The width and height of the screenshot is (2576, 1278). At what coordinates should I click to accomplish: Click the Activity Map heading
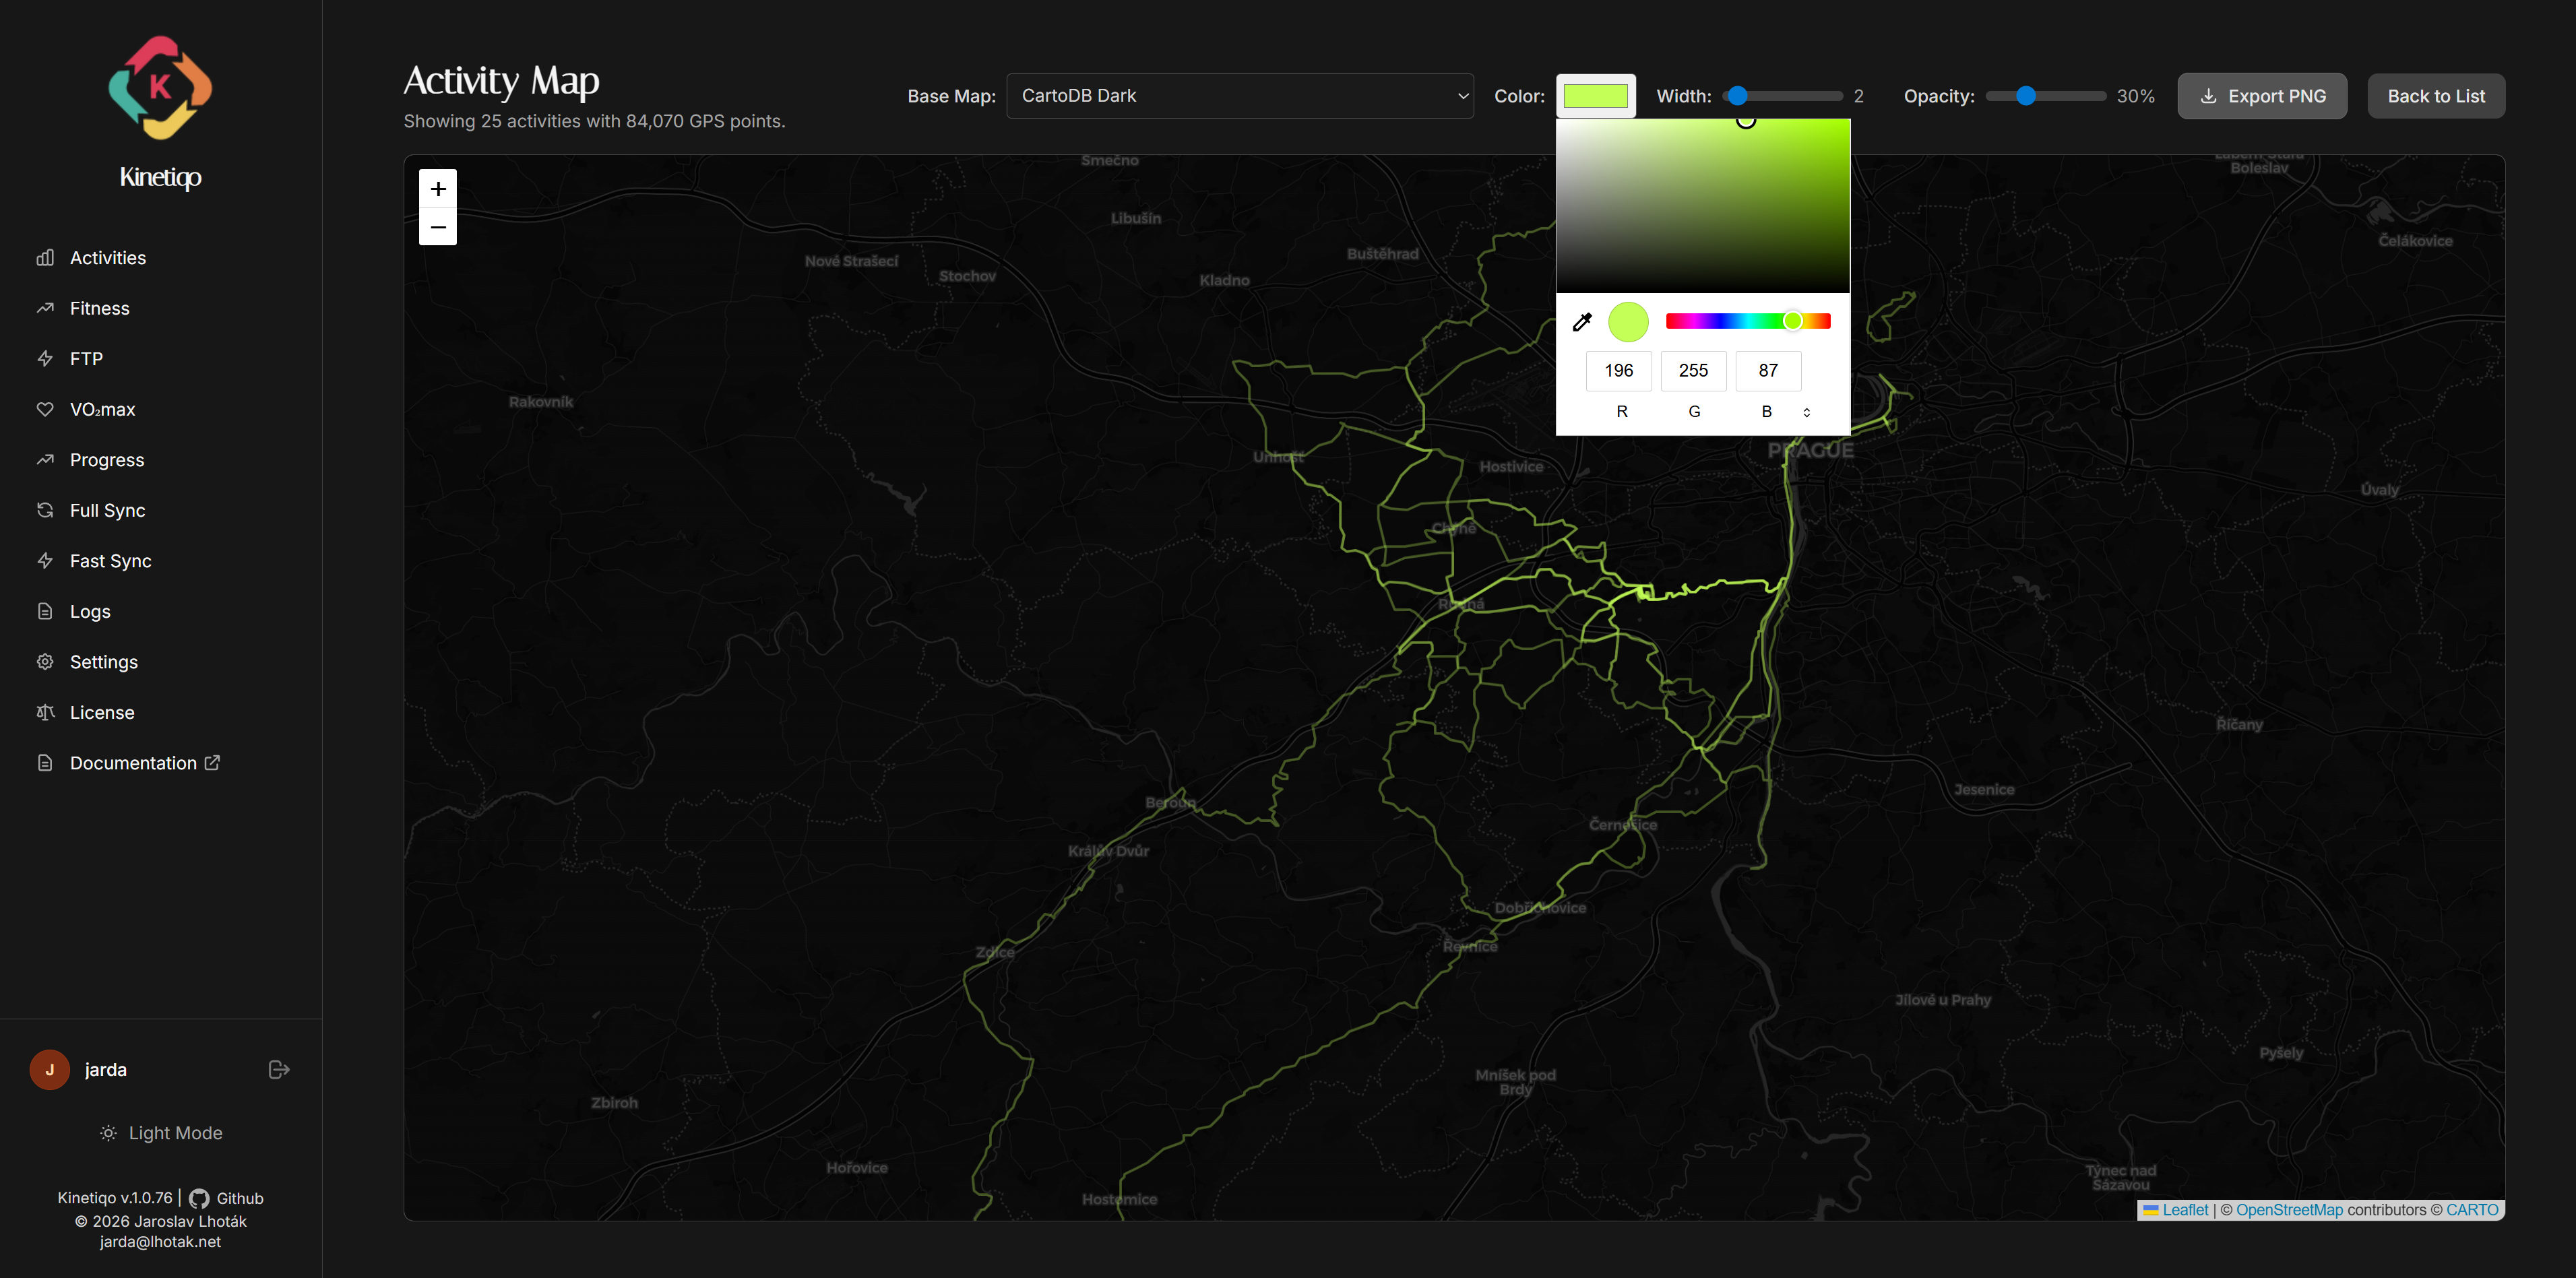click(x=501, y=81)
